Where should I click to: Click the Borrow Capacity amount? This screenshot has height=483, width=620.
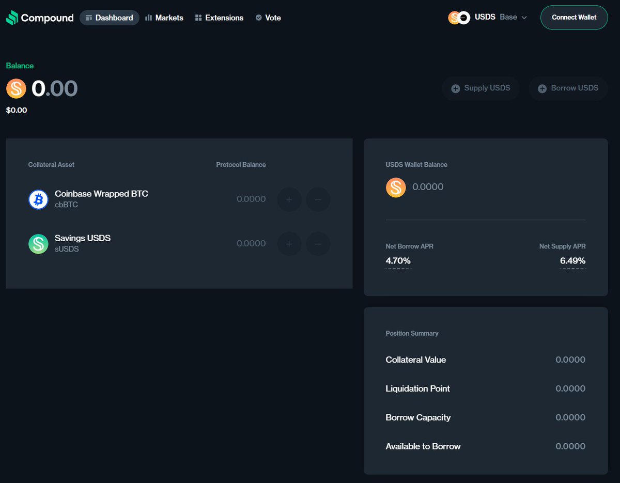pos(570,417)
